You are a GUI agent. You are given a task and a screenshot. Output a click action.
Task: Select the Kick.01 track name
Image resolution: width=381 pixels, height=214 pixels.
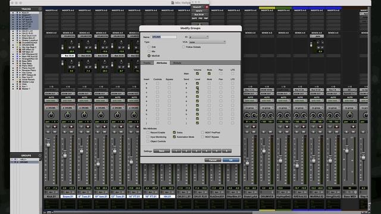point(51,196)
